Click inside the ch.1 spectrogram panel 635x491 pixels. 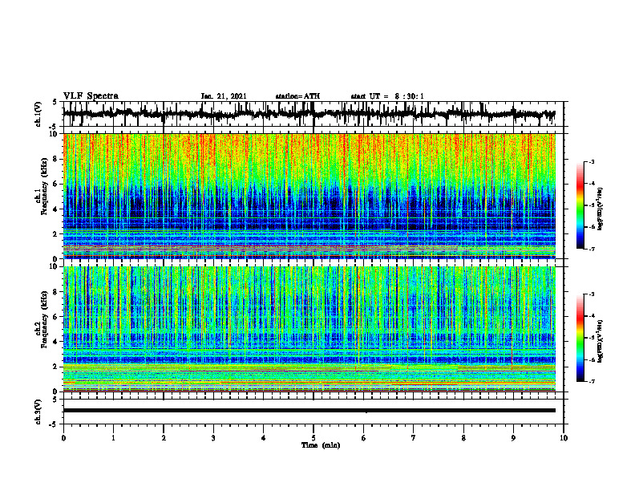[309, 196]
